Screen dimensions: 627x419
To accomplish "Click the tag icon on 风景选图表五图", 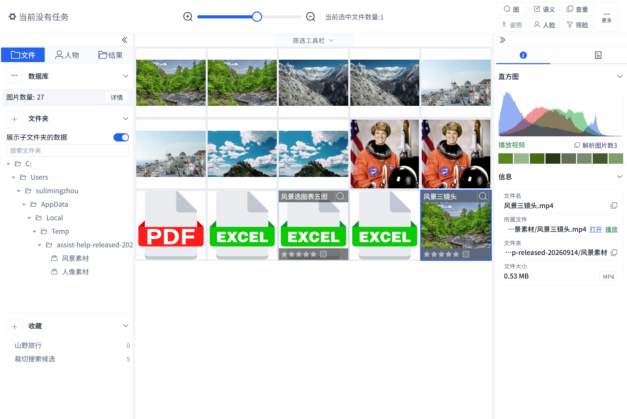I will click(x=324, y=254).
